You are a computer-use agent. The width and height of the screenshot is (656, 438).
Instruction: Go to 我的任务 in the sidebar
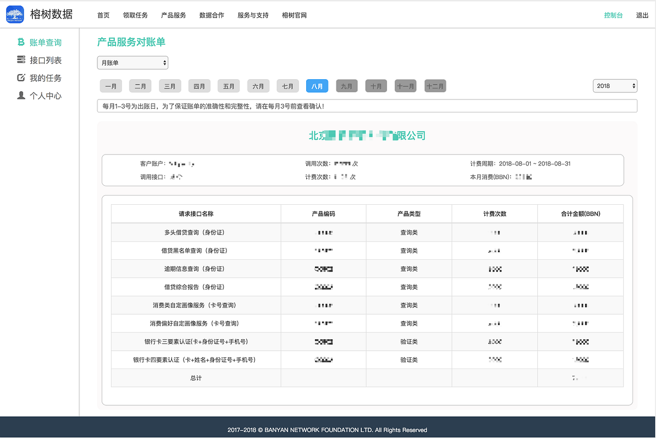[x=45, y=78]
